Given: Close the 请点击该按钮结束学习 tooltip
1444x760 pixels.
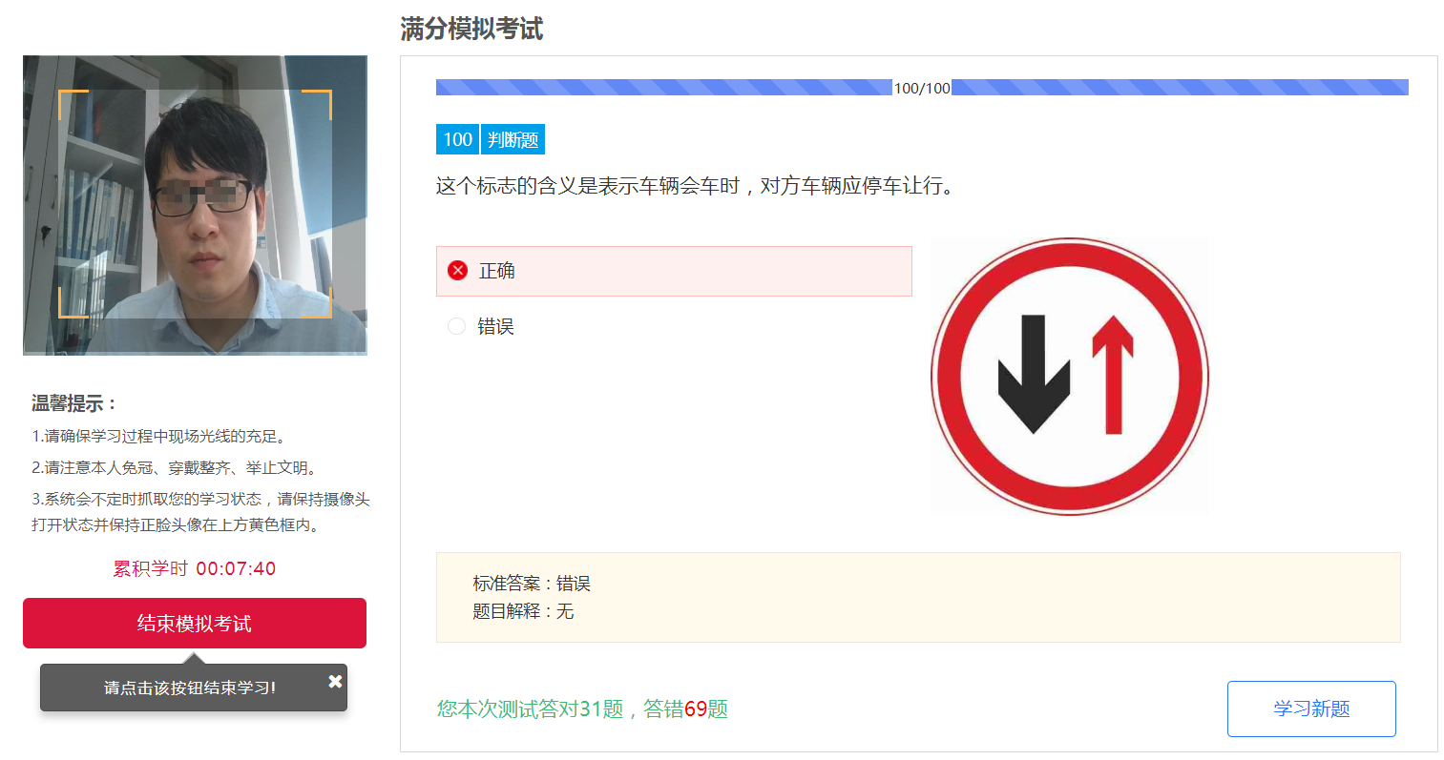Looking at the screenshot, I should (335, 681).
